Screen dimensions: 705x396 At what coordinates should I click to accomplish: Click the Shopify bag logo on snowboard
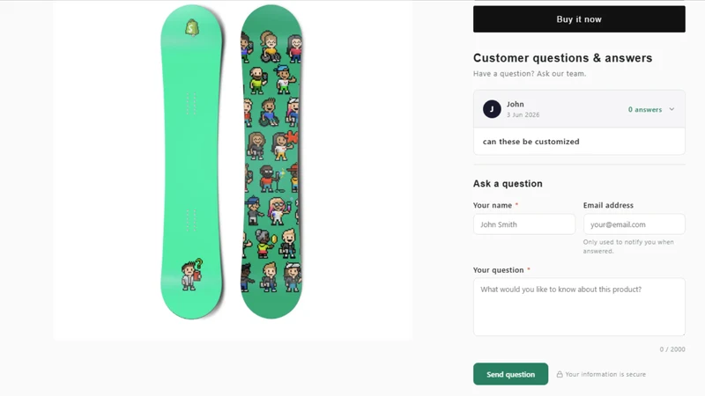pyautogui.click(x=192, y=28)
